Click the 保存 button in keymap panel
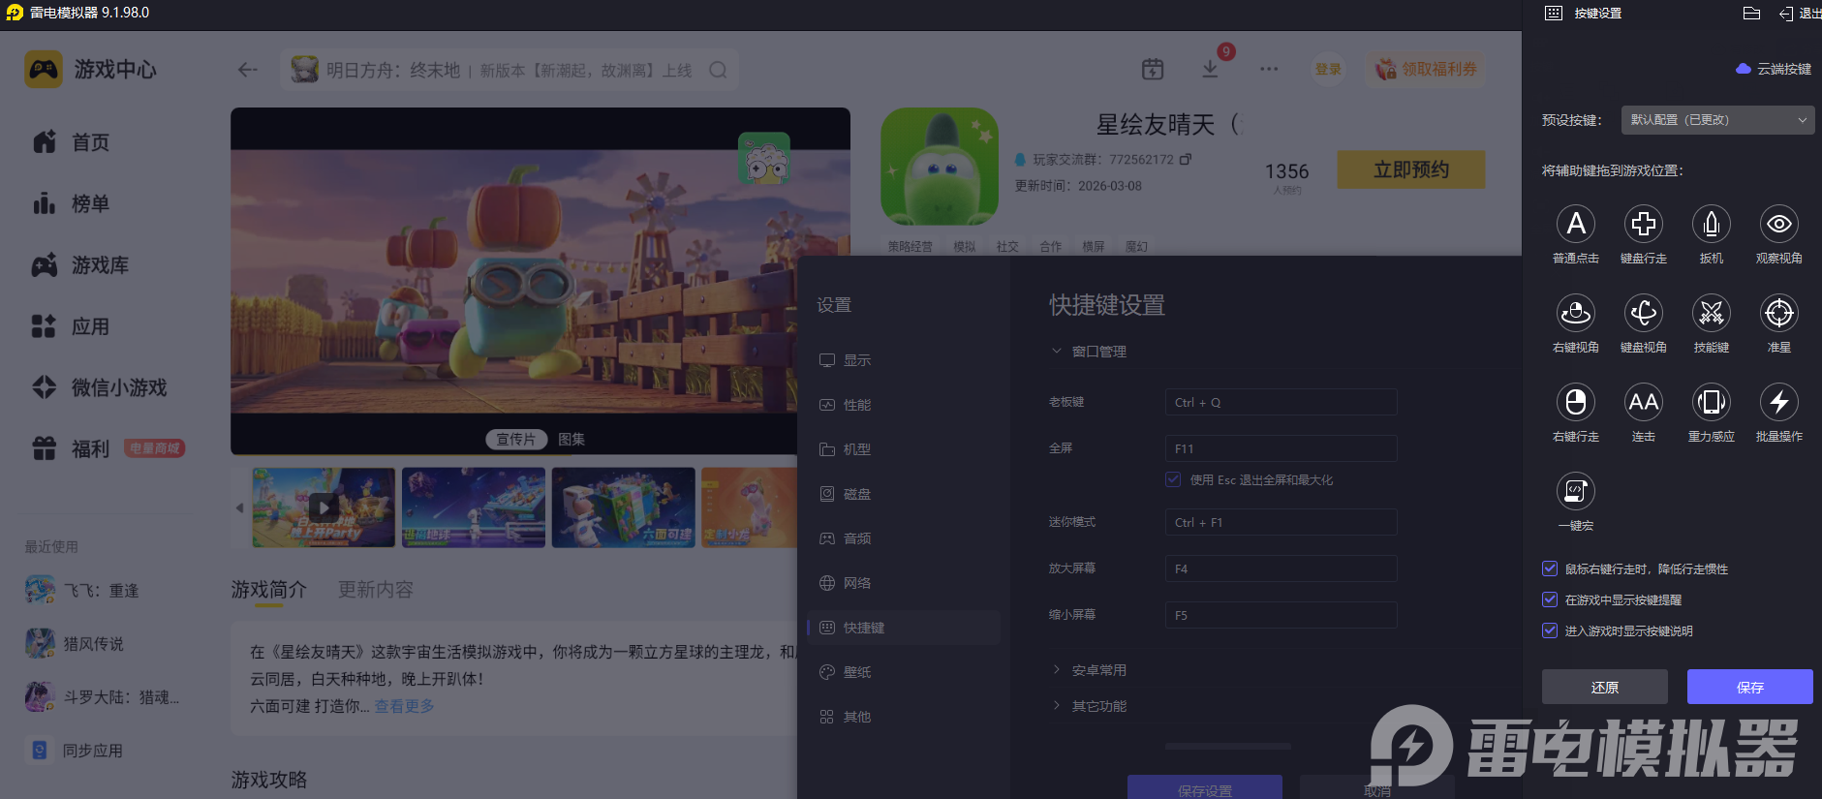The image size is (1822, 799). (x=1750, y=687)
